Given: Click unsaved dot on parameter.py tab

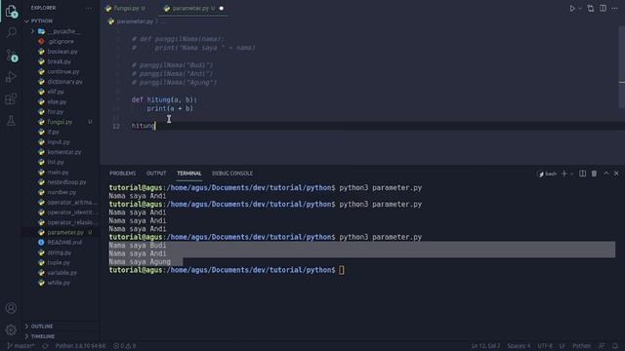Looking at the screenshot, I should coord(222,9).
